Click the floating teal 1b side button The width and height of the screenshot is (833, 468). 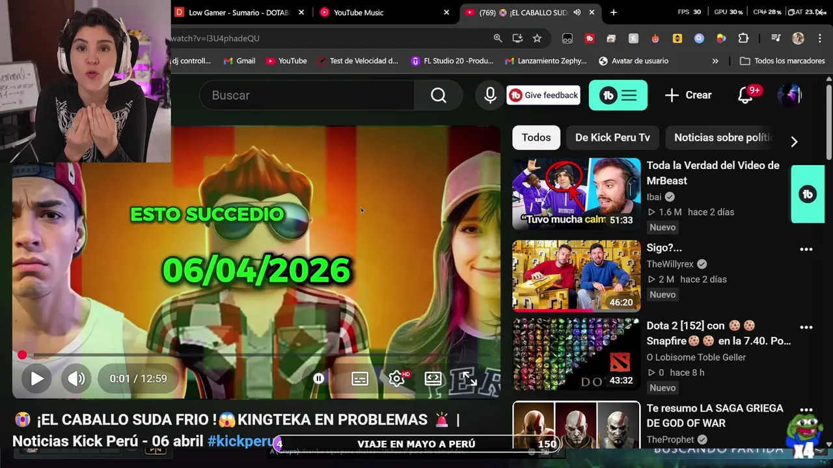(x=808, y=194)
